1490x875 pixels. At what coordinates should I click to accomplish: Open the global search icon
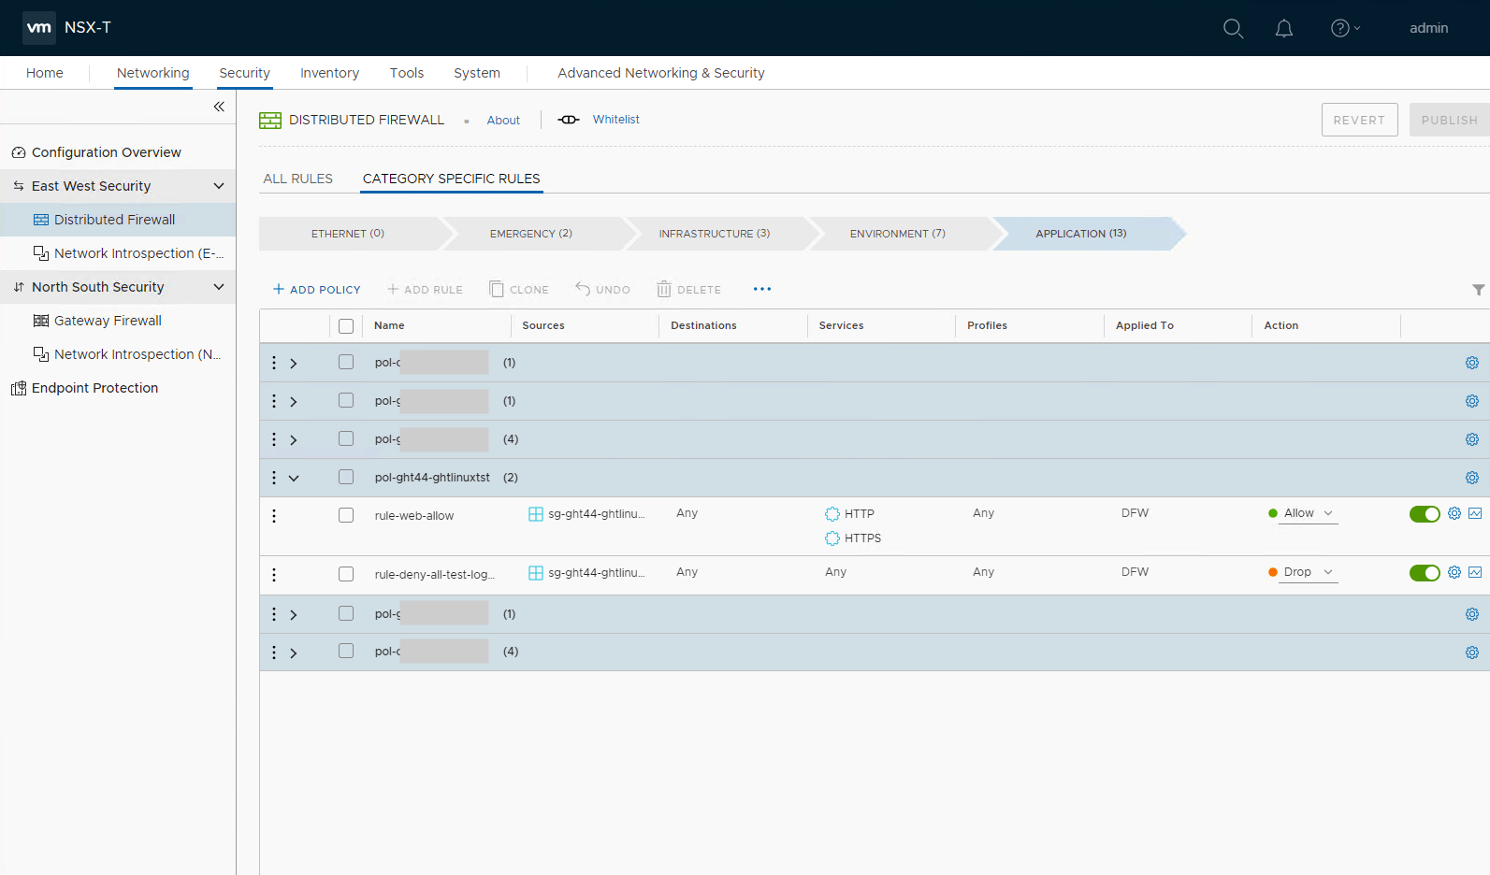point(1233,28)
